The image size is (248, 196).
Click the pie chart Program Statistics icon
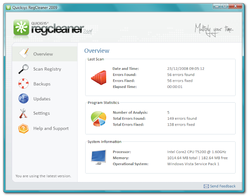click(x=98, y=119)
